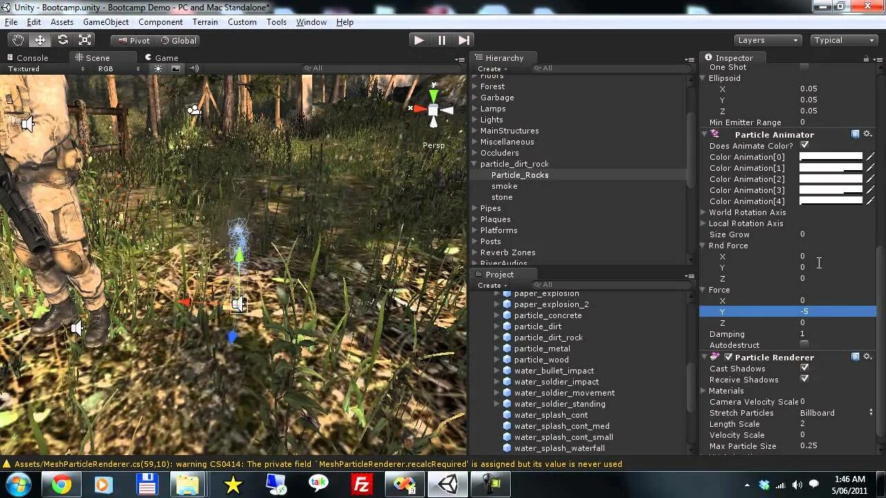Toggle Pivot handle position button
The image size is (886, 498).
[134, 40]
